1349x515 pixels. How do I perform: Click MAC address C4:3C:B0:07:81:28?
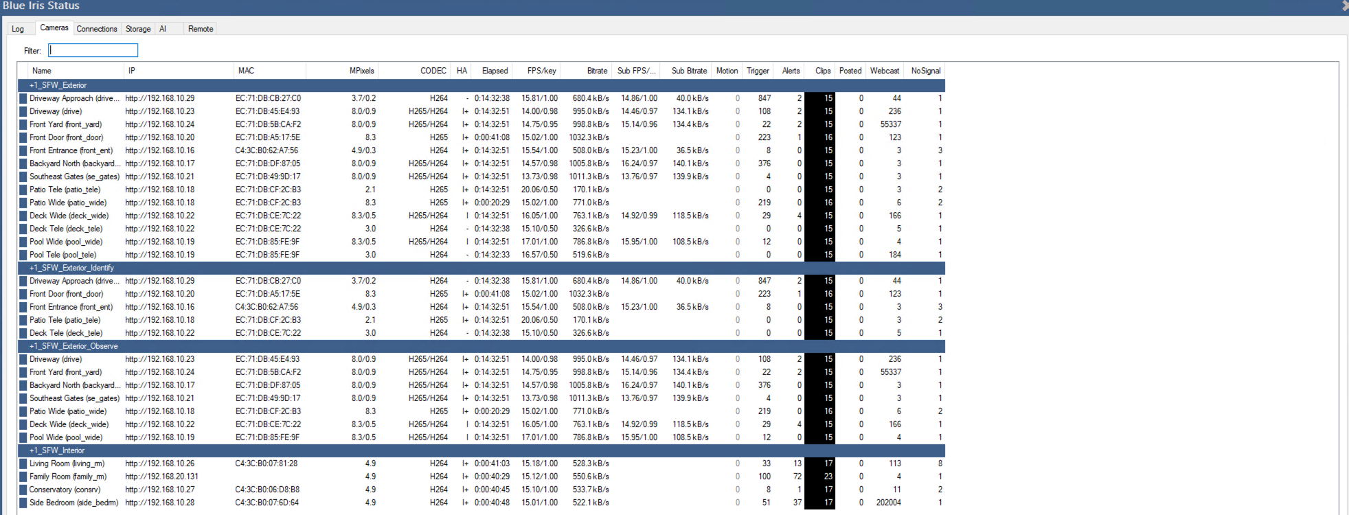(267, 463)
